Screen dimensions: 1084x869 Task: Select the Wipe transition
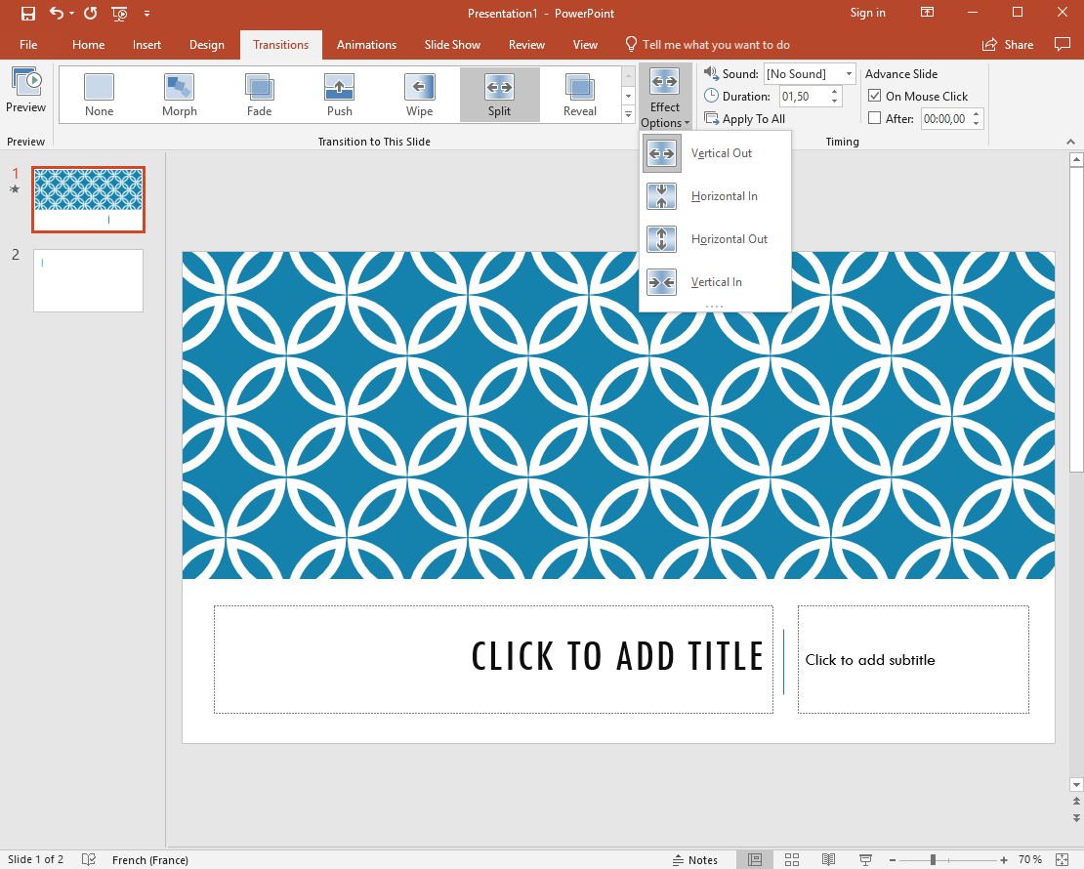419,95
